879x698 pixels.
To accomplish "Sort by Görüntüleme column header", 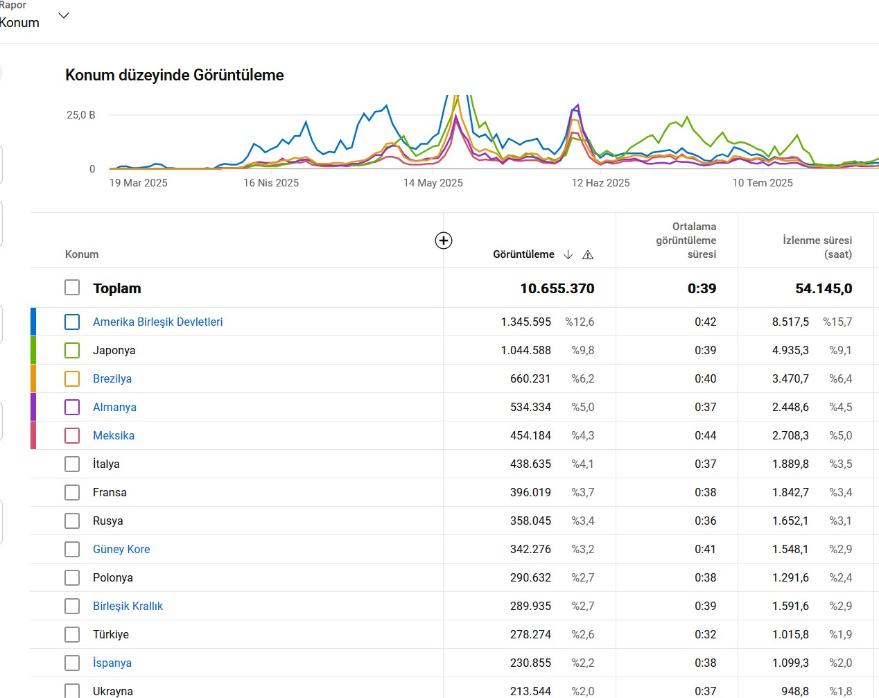I will [x=523, y=254].
